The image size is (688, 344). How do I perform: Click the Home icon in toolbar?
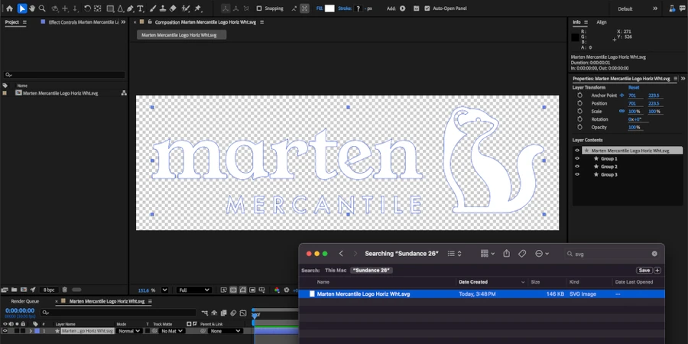(9, 8)
